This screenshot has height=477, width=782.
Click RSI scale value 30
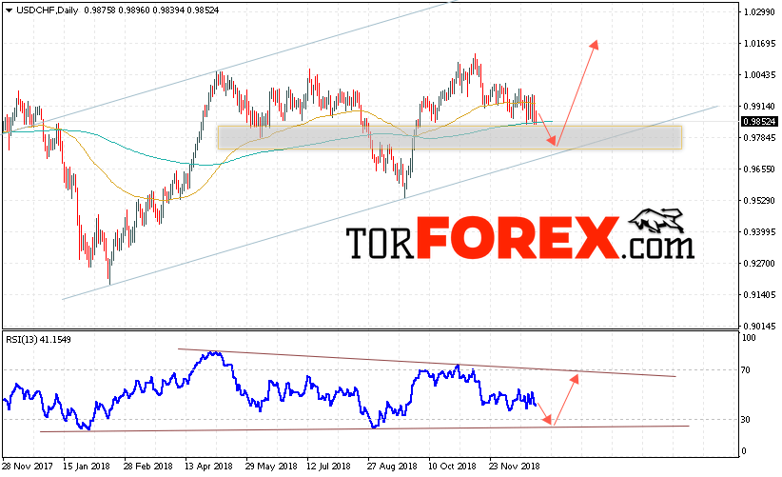point(746,420)
